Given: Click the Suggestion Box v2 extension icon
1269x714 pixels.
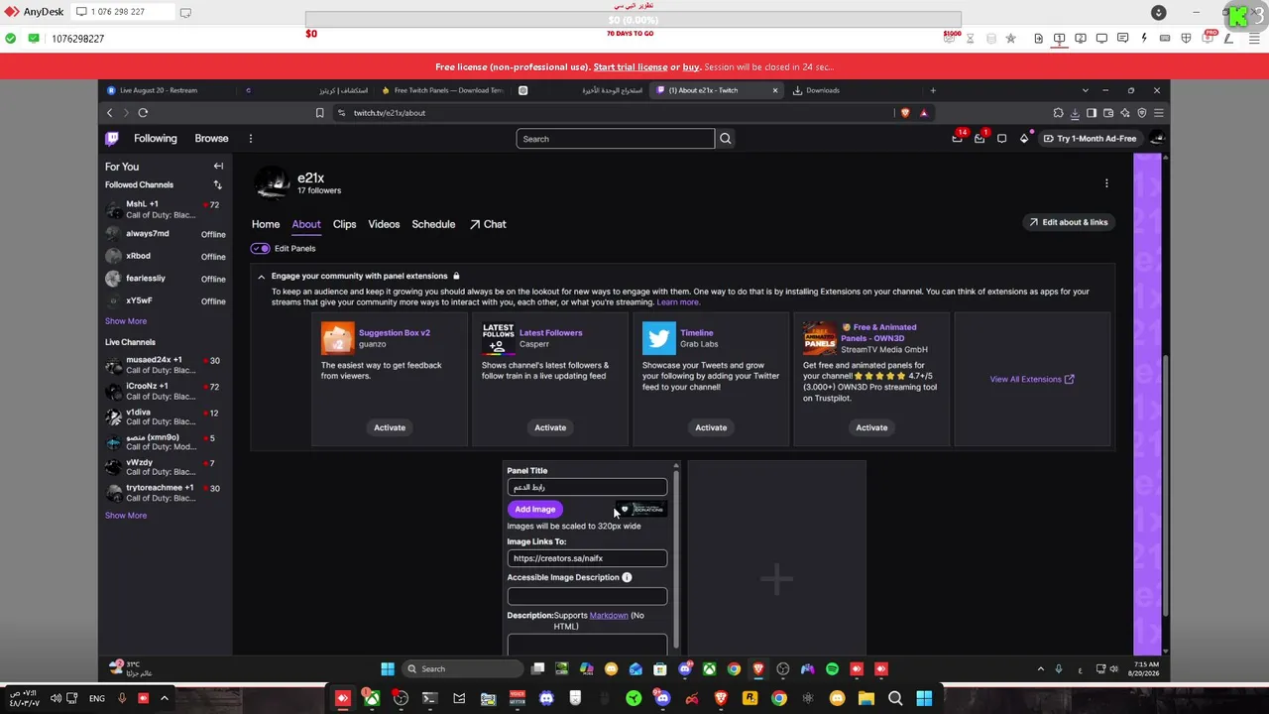Looking at the screenshot, I should coord(337,338).
